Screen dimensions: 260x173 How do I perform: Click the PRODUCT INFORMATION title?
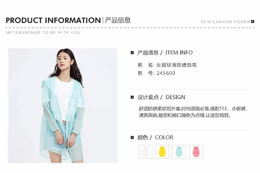pyautogui.click(x=53, y=20)
